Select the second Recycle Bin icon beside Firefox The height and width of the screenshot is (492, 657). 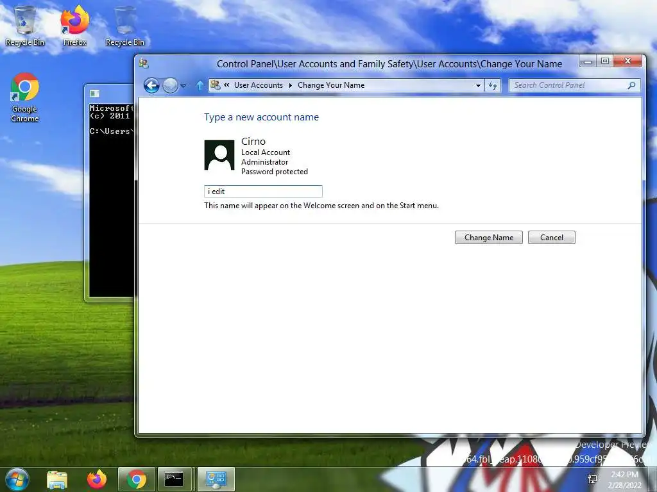pyautogui.click(x=125, y=26)
